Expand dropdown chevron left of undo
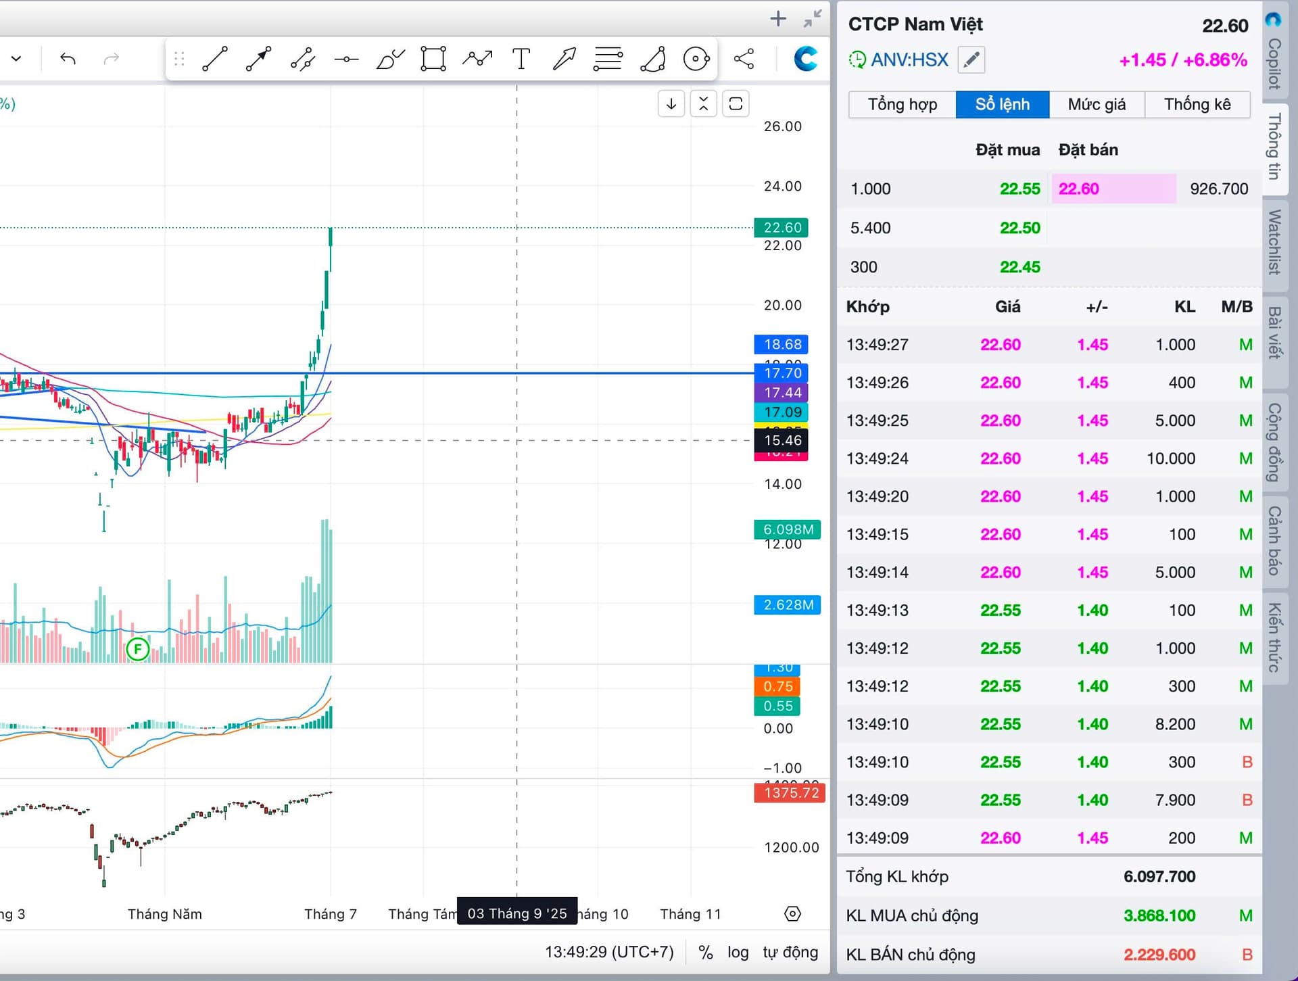 point(16,59)
